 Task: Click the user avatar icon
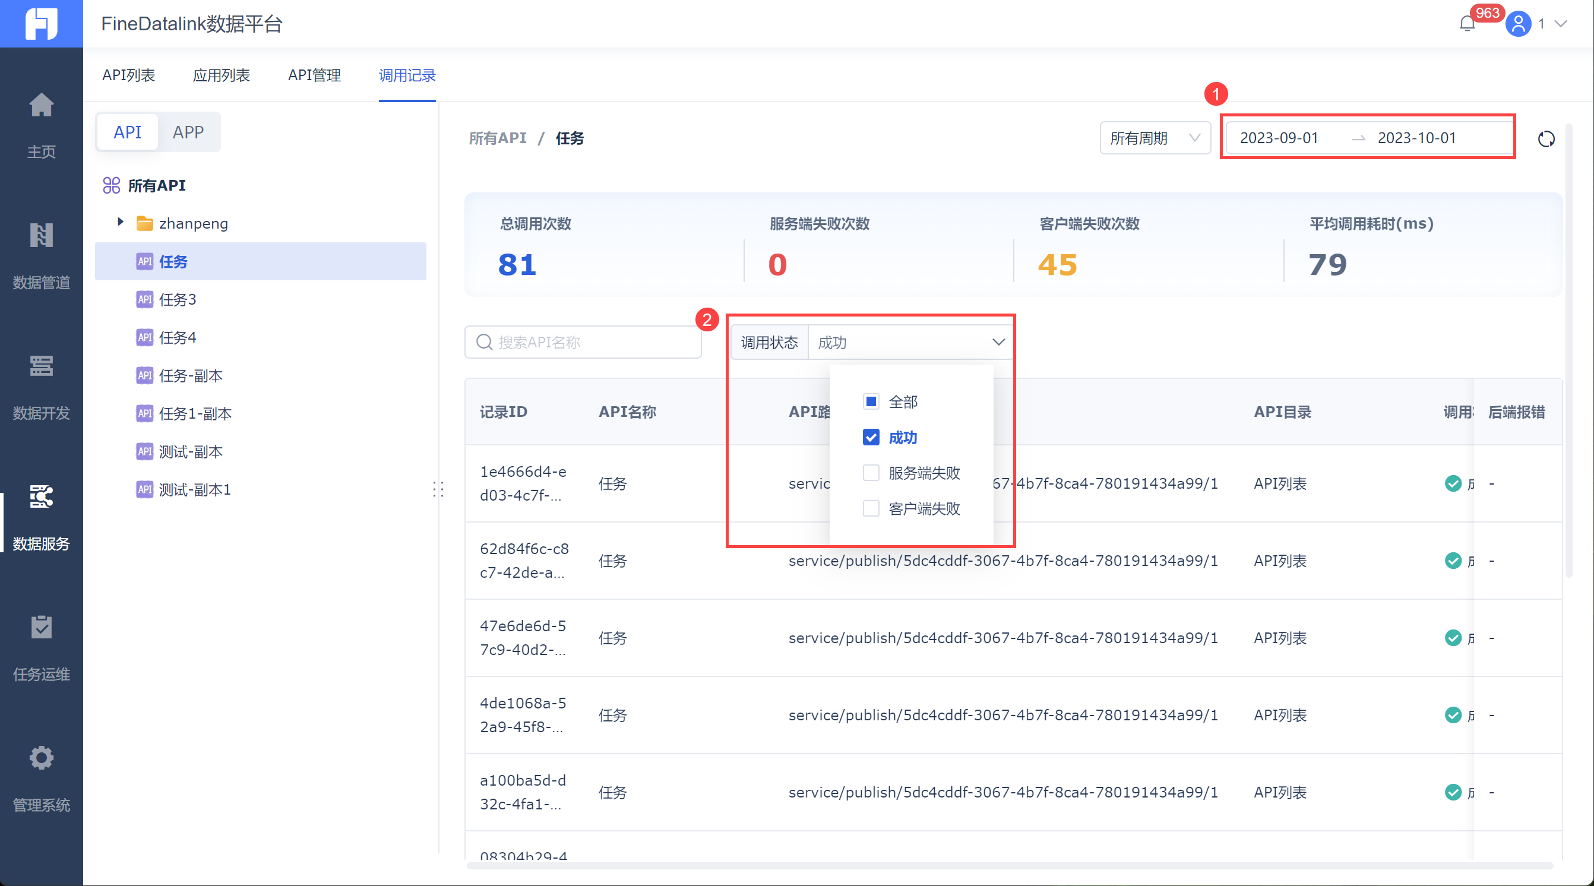[x=1518, y=24]
